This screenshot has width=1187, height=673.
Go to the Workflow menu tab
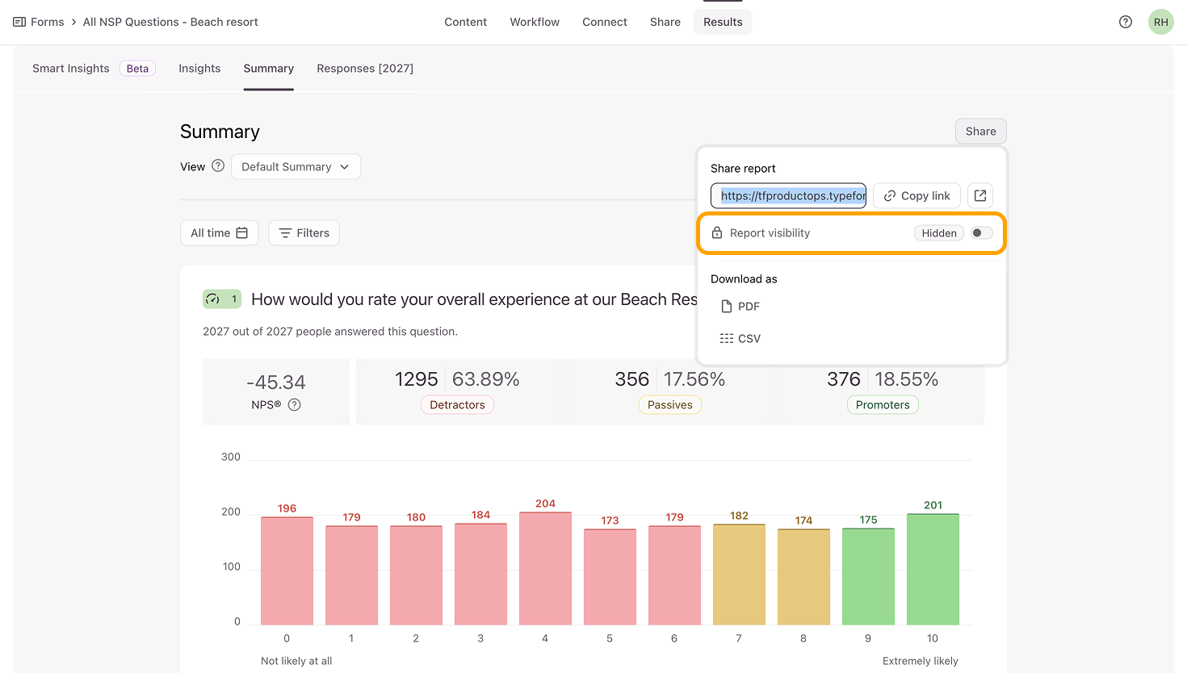534,22
